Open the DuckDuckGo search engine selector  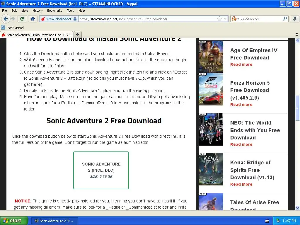point(235,19)
